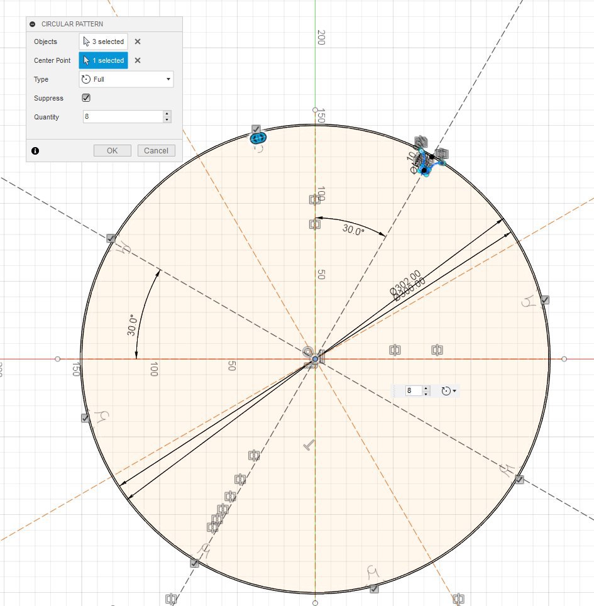Click the endpoint handle atop the vertical axis
The image size is (594, 606).
(316, 110)
